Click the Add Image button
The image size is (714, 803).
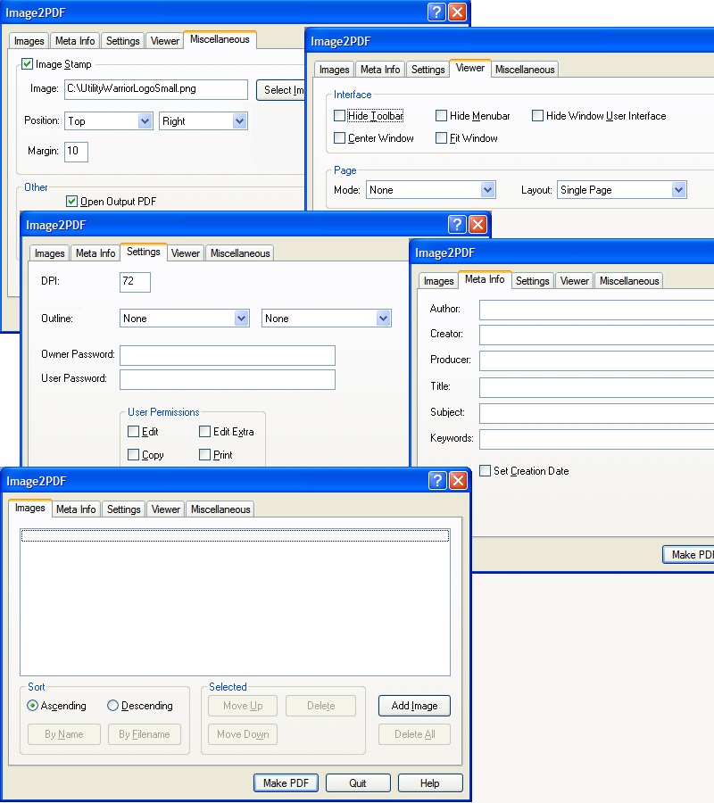[414, 706]
